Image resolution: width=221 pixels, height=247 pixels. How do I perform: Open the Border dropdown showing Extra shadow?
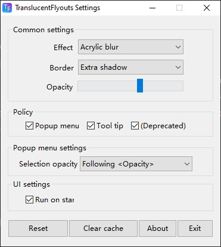[130, 67]
